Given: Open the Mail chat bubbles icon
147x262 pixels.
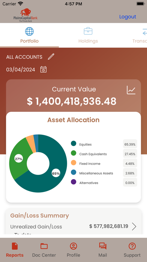Looking at the screenshot, I should [x=103, y=246].
